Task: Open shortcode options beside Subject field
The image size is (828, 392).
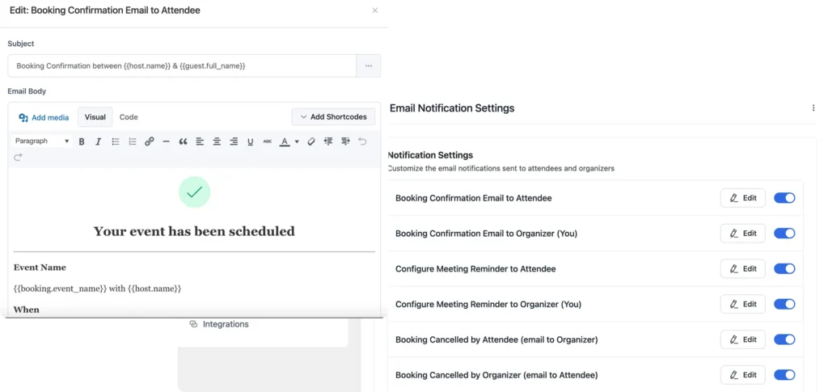Action: (369, 66)
